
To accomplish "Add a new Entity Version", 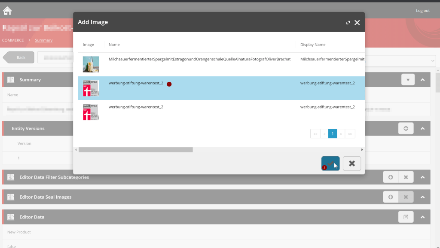I will point(406,128).
